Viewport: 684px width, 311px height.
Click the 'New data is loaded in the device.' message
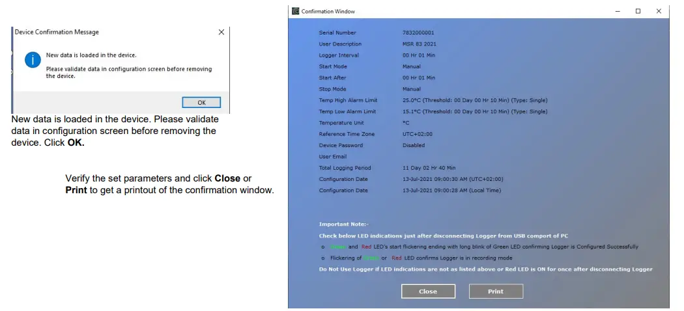(91, 55)
